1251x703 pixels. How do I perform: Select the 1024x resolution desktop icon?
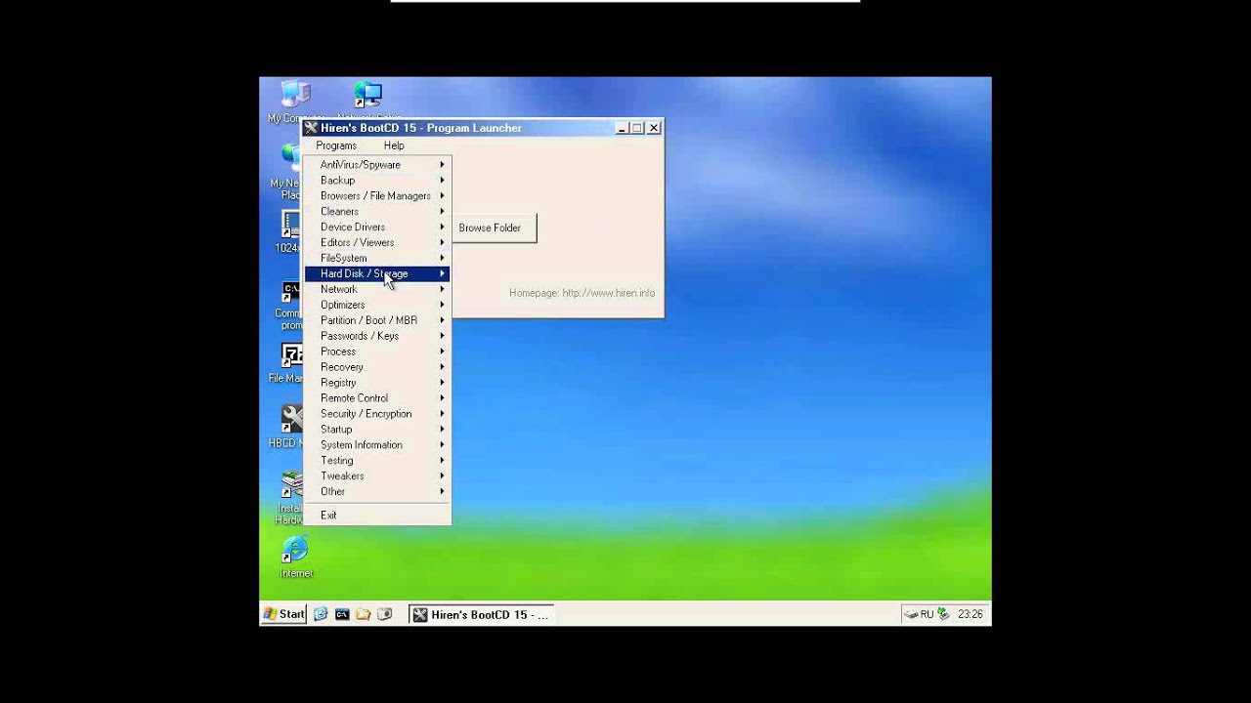[x=292, y=224]
